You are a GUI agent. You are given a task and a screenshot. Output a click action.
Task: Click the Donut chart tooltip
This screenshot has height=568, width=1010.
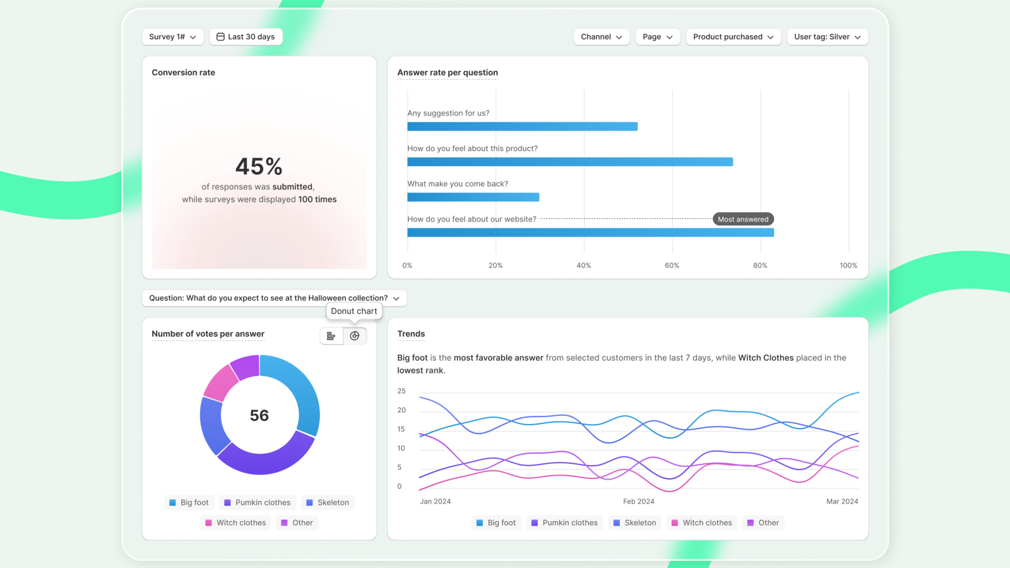click(x=354, y=311)
